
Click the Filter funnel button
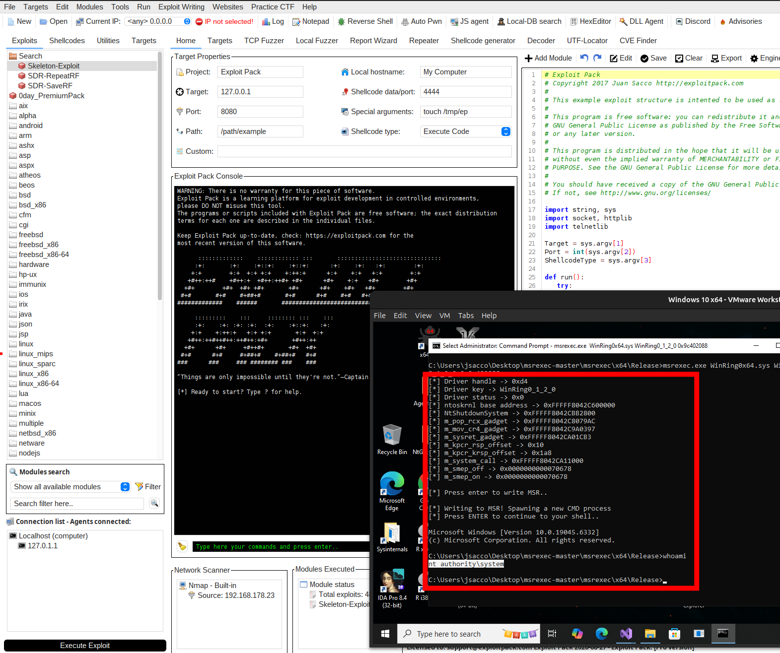[148, 487]
